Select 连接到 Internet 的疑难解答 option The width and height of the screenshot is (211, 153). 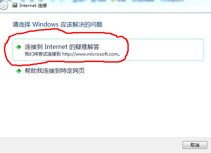pos(108,50)
